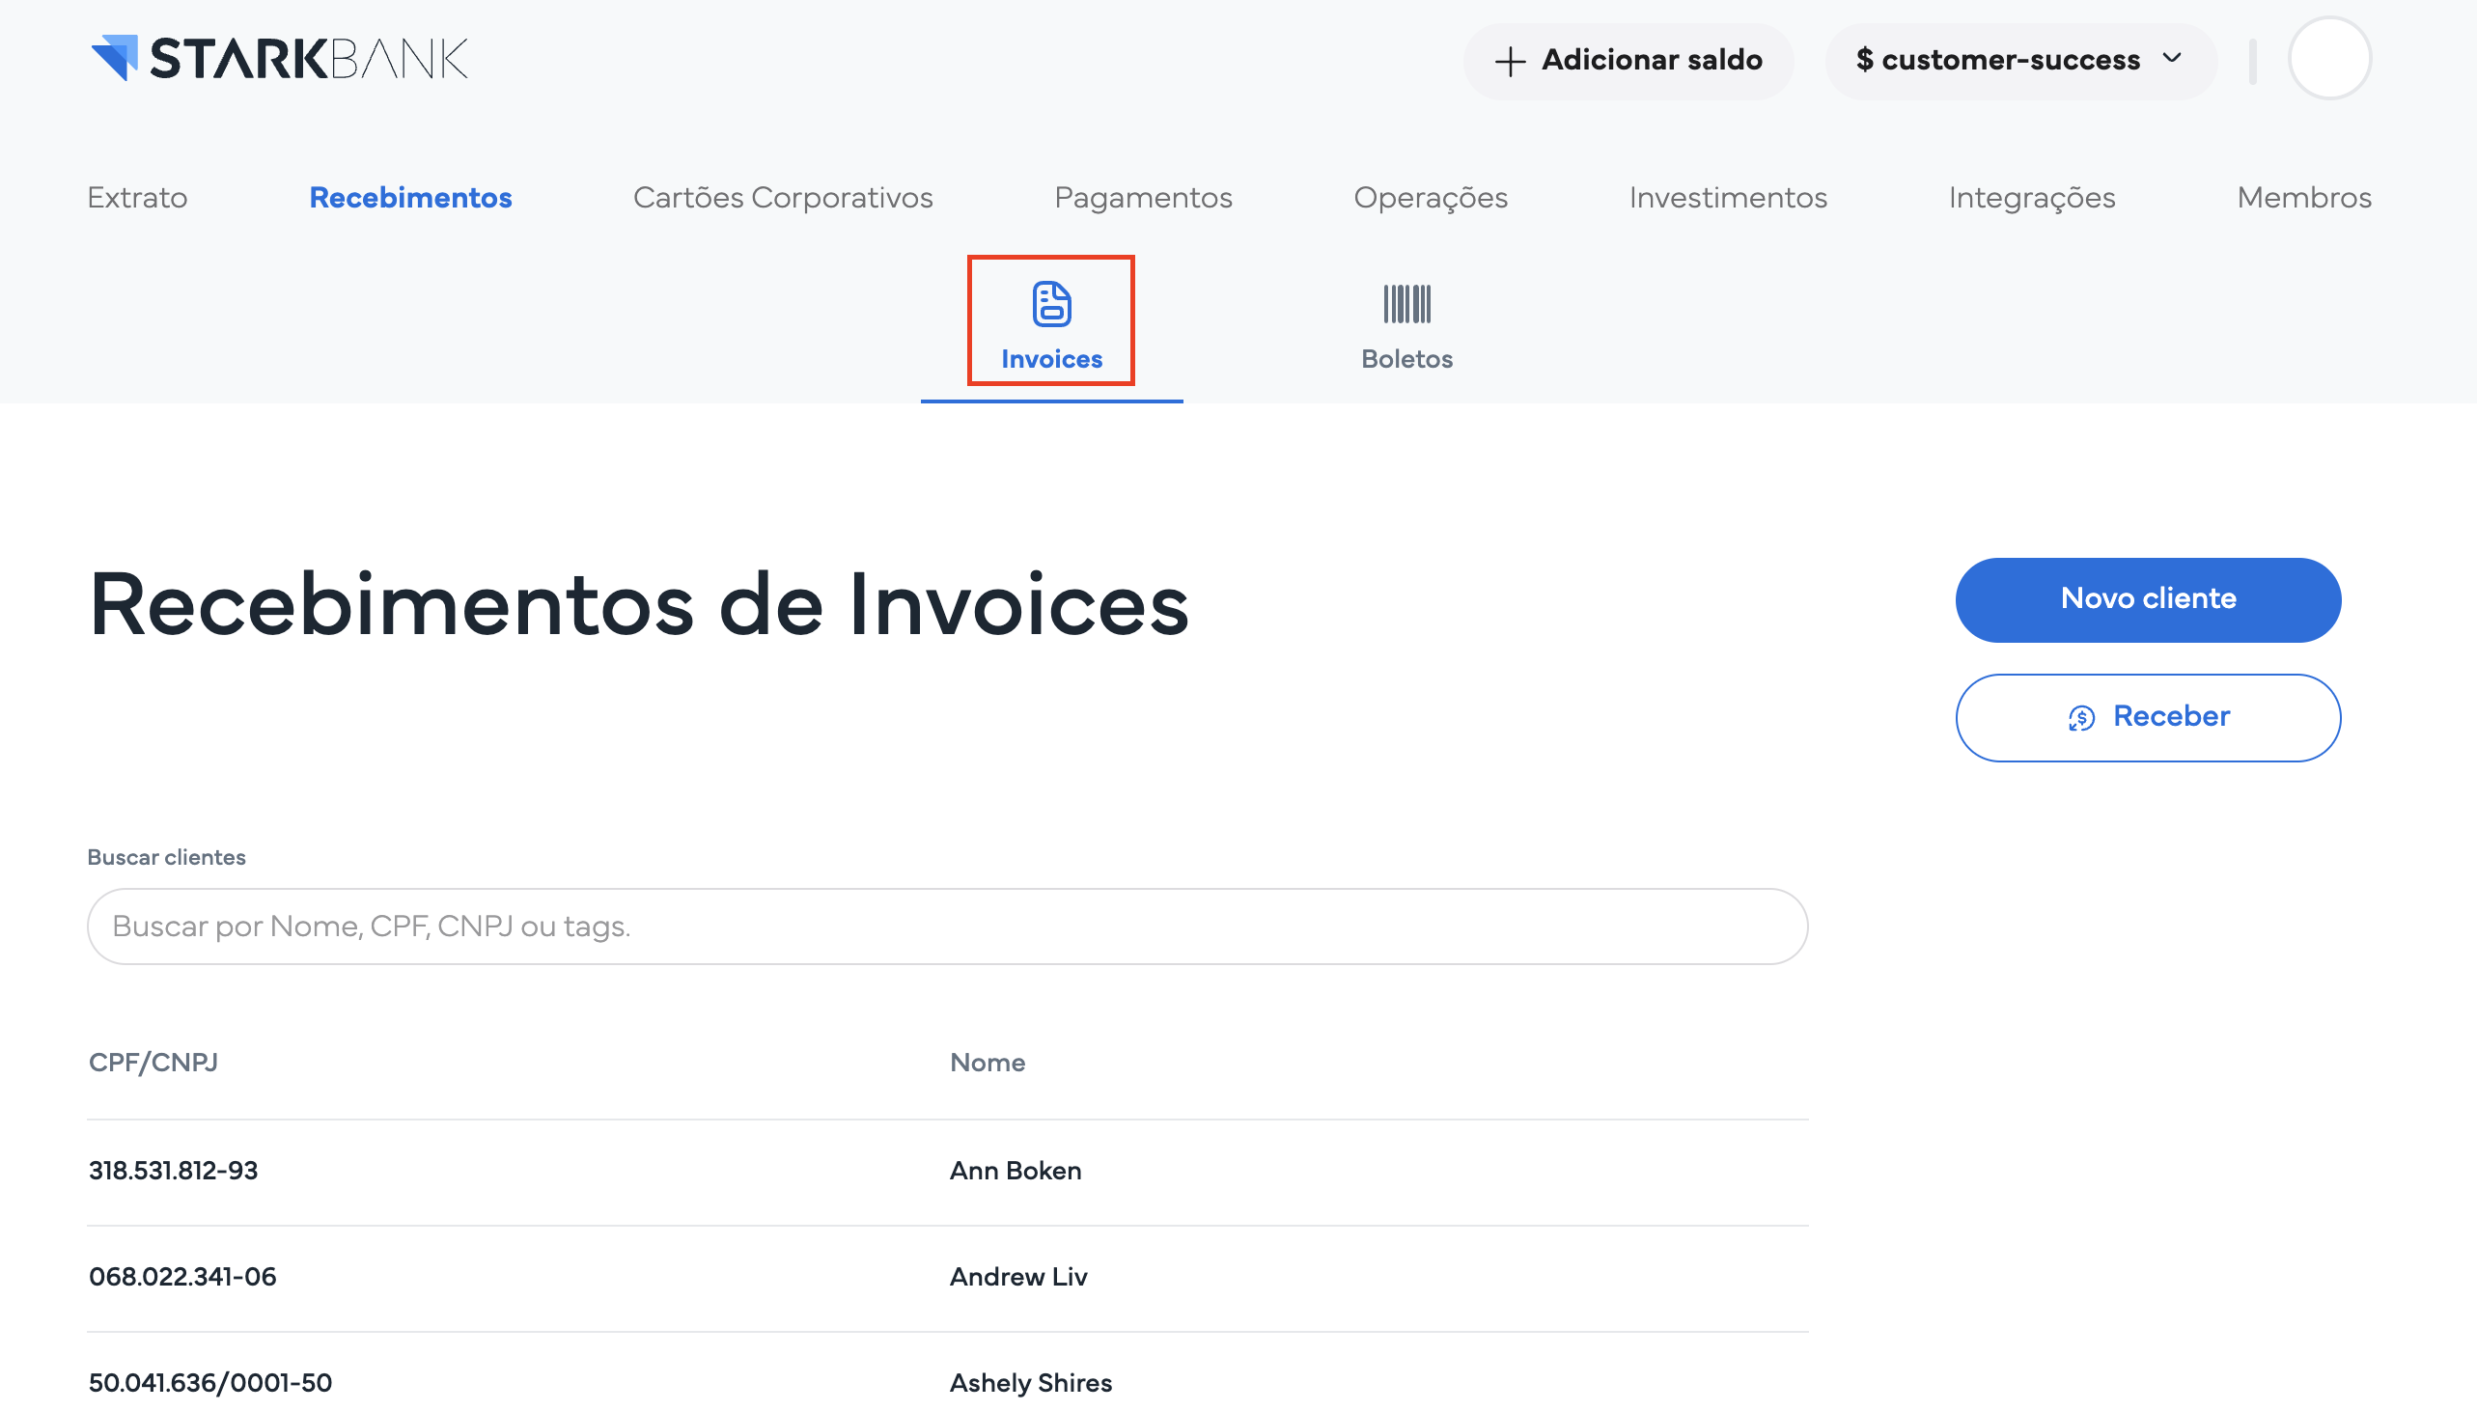
Task: Expand the customer-success chevron arrow
Action: coord(2173,58)
